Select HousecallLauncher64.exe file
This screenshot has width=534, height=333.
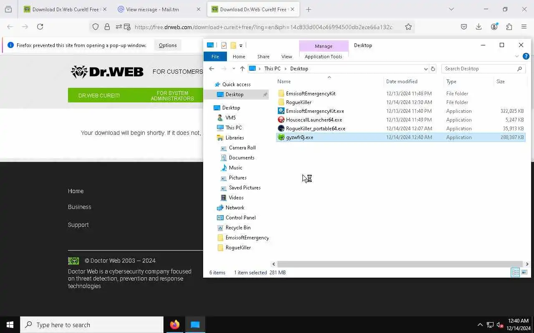tap(314, 120)
